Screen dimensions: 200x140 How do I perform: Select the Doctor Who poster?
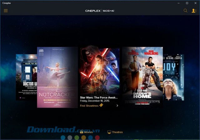pos(26,77)
